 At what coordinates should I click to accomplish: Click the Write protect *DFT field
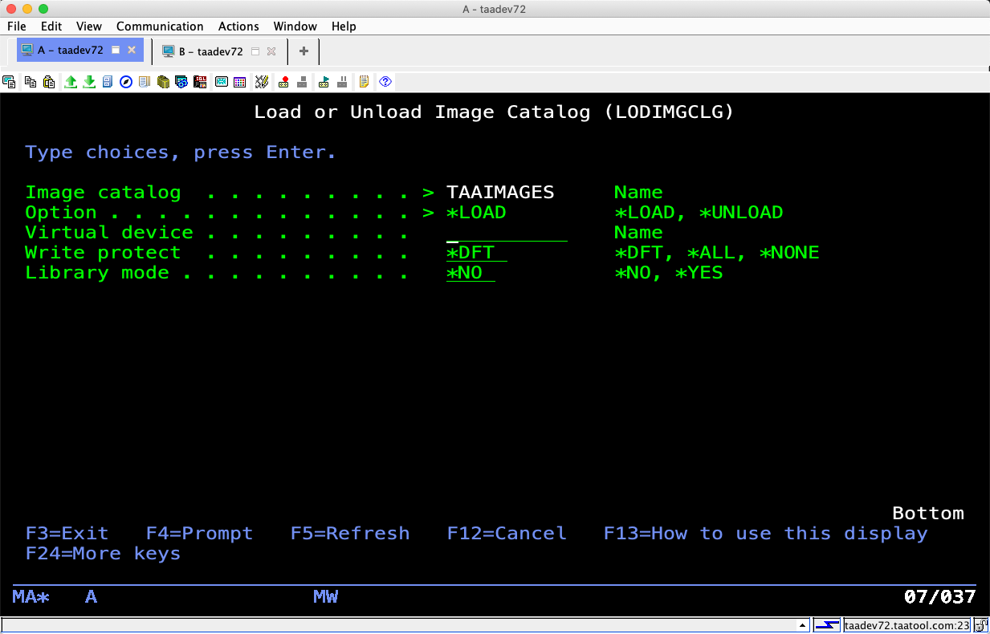tap(476, 253)
